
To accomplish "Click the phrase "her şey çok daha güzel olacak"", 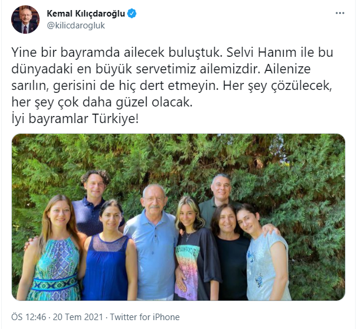I will click(x=102, y=102).
